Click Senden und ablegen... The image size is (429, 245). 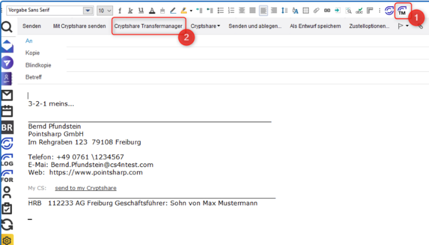pos(255,26)
